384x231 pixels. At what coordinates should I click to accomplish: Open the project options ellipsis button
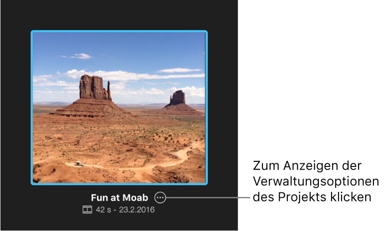tap(160, 197)
